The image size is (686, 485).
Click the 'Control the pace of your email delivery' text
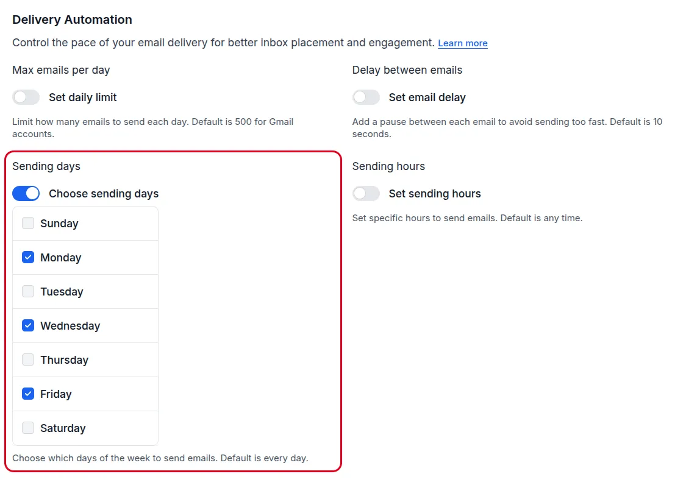tap(223, 43)
